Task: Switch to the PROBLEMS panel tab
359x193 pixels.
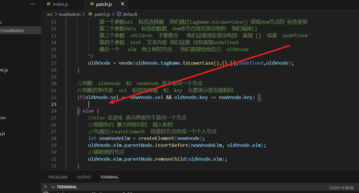Action: point(58,177)
